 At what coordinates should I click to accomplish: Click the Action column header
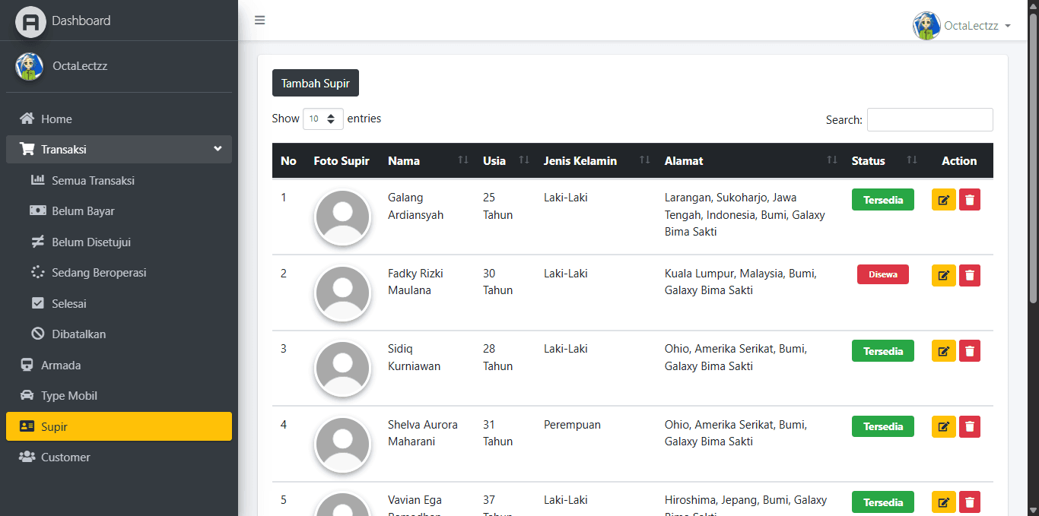[x=959, y=160]
